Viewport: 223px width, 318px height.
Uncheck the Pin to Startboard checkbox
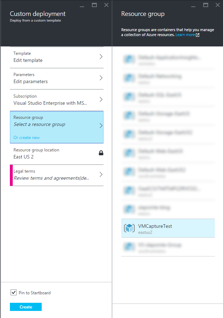coord(13,293)
